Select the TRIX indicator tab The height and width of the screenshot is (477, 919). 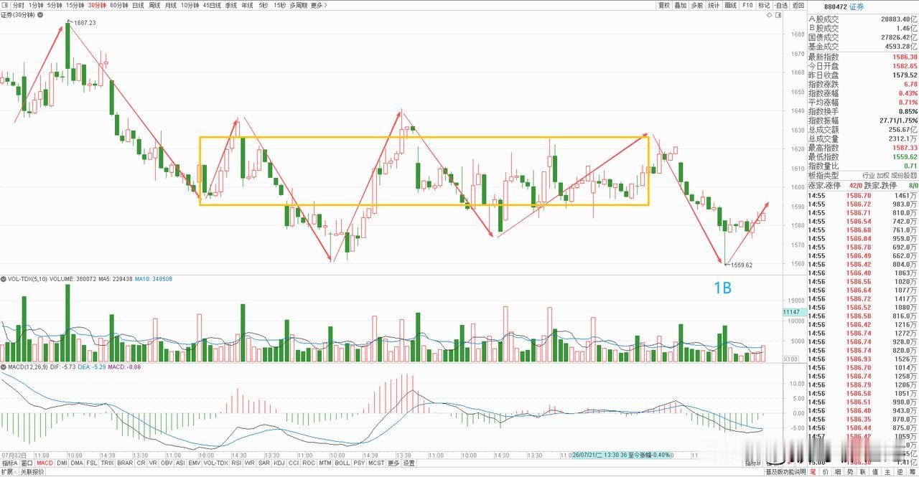108,463
